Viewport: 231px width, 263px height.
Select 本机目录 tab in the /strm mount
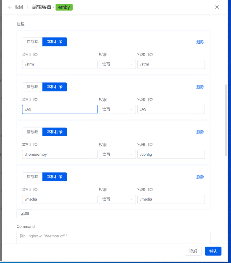55,42
